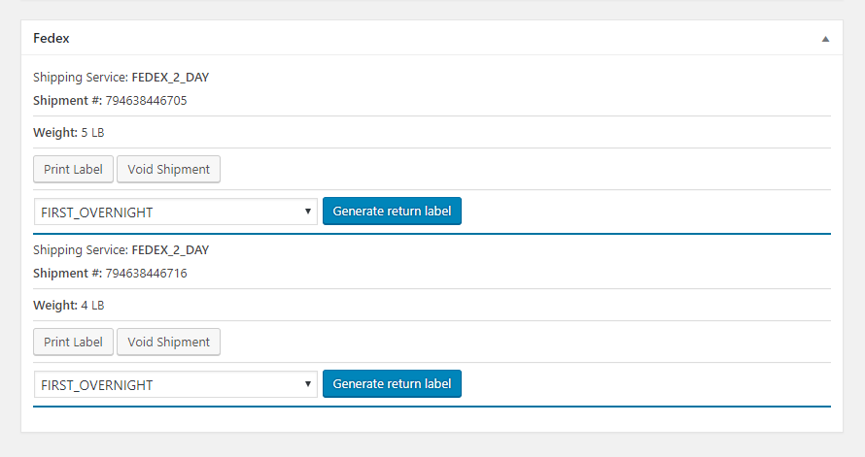
Task: Click the second Shipment # bold label
Action: tap(67, 274)
